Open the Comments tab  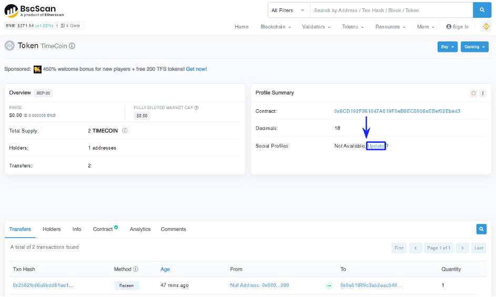pos(174,229)
